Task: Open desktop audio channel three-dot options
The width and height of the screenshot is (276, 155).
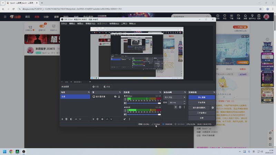Action: coord(125,111)
